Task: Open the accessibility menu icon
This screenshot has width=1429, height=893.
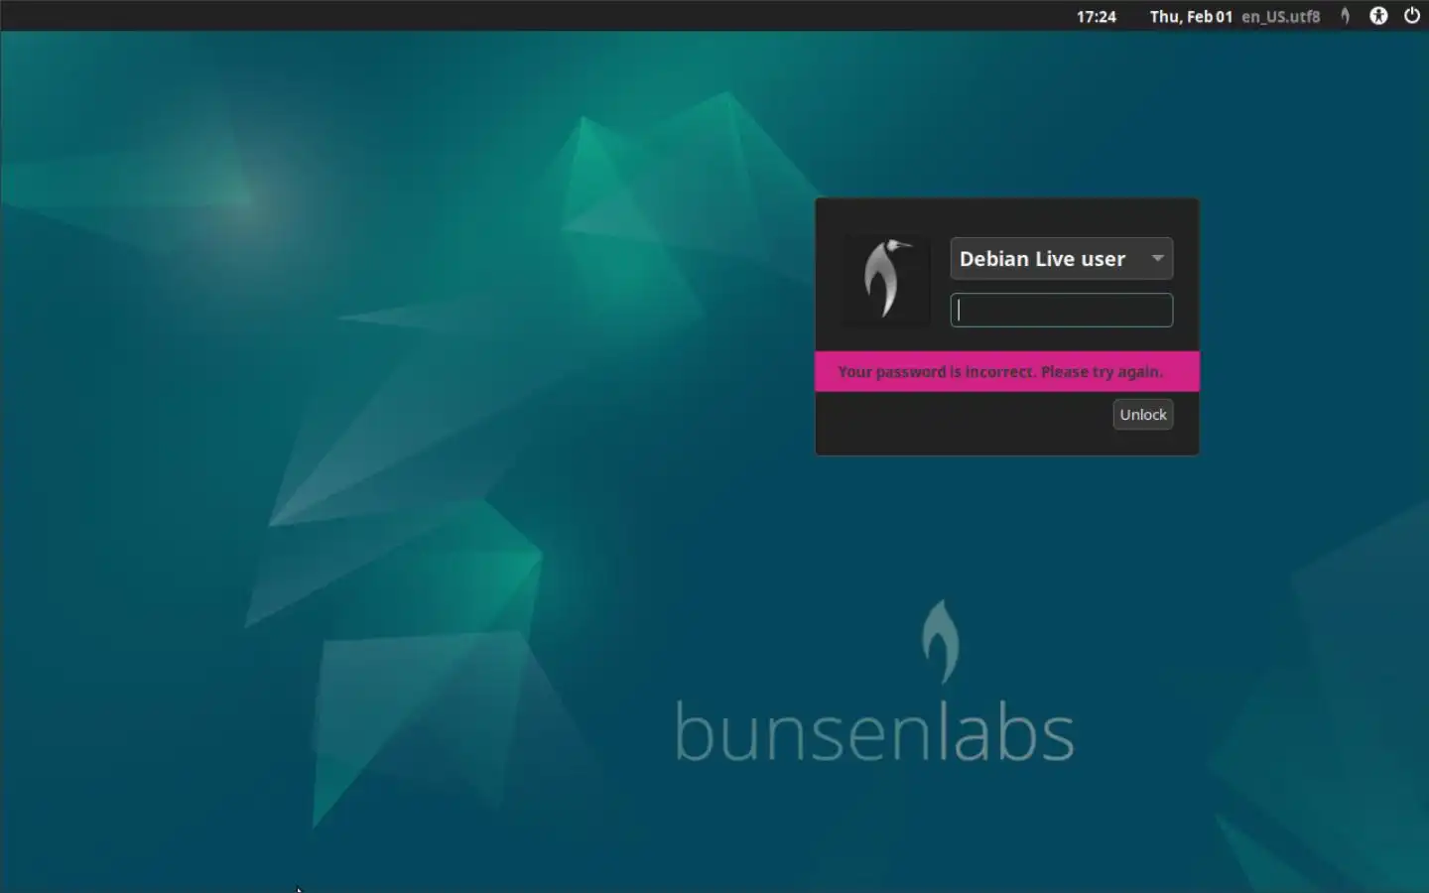Action: click(1378, 16)
